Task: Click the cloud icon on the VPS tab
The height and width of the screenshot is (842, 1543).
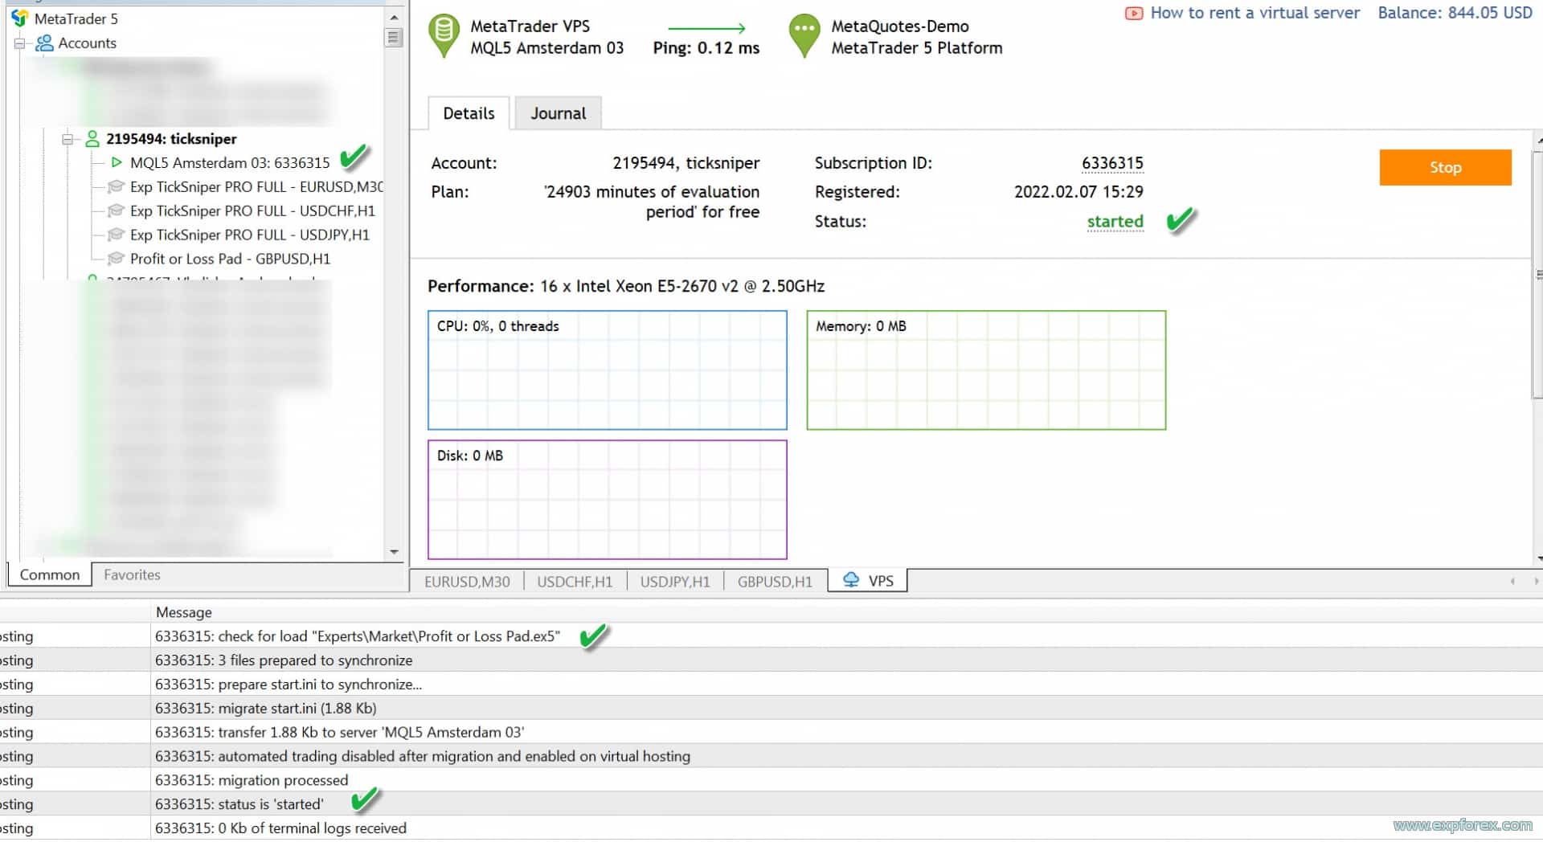Action: coord(851,580)
